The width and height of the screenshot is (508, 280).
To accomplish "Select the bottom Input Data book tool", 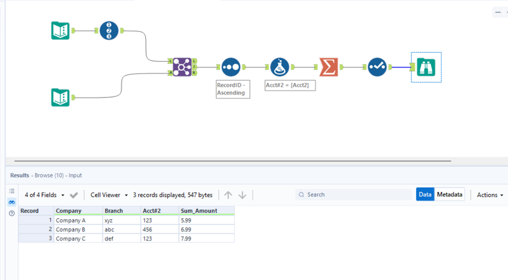I will tap(61, 97).
